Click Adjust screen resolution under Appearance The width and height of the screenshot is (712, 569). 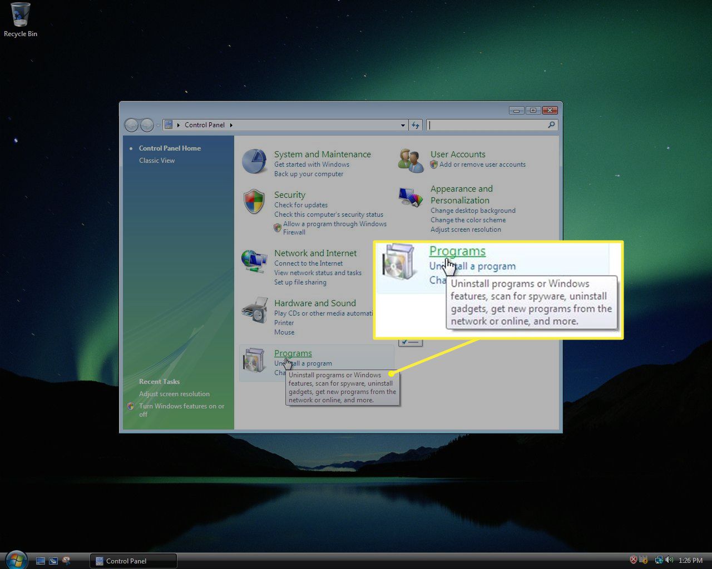466,229
